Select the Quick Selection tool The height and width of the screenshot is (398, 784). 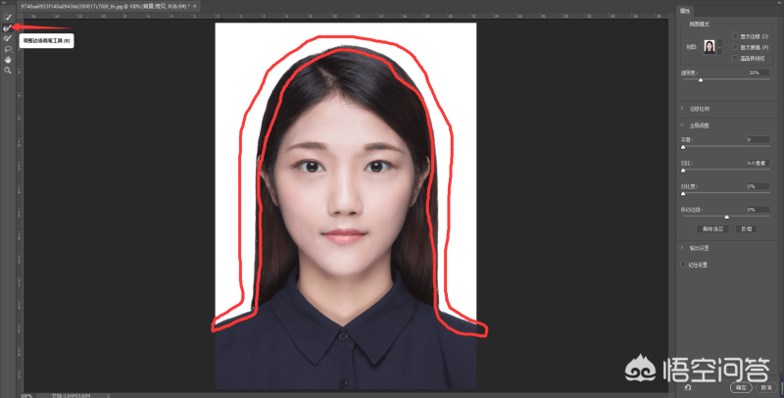click(x=7, y=17)
